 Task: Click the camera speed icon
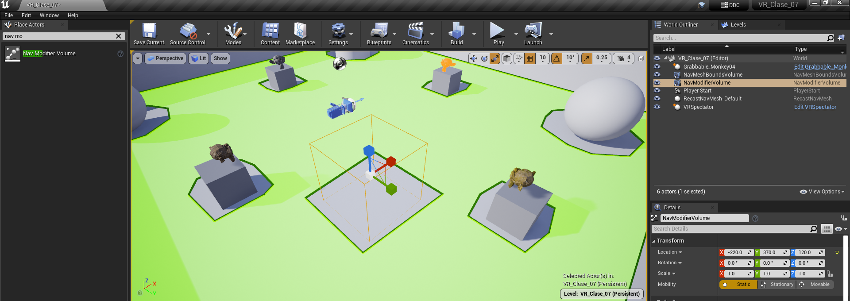pyautogui.click(x=621, y=58)
